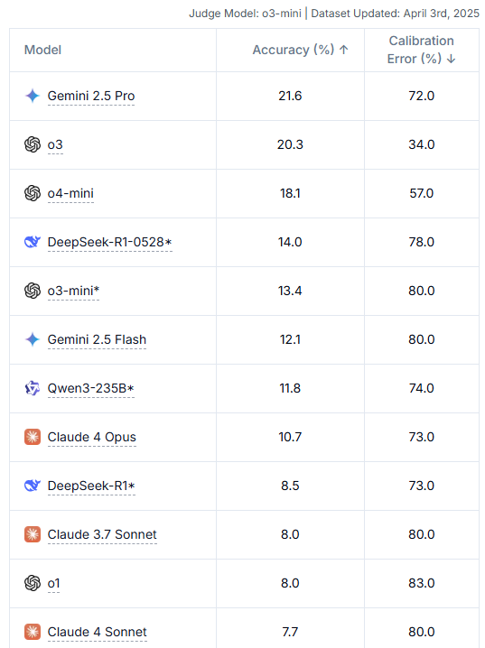Open the Claude 4 Sonnet model link
Screen dimensions: 485x648
pyautogui.click(x=98, y=632)
